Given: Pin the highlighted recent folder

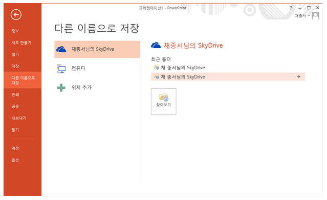Looking at the screenshot, I should click(299, 77).
